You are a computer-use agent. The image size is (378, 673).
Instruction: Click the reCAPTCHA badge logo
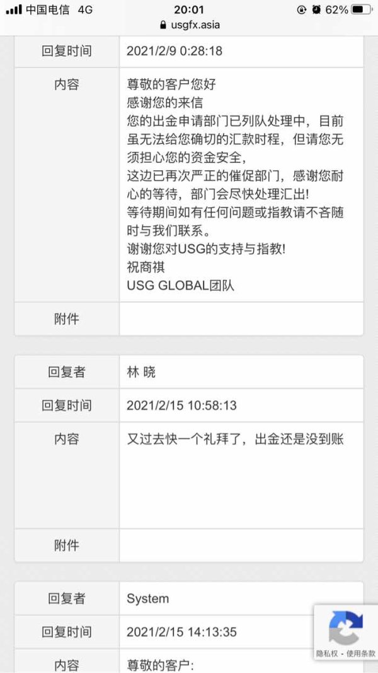(x=346, y=628)
